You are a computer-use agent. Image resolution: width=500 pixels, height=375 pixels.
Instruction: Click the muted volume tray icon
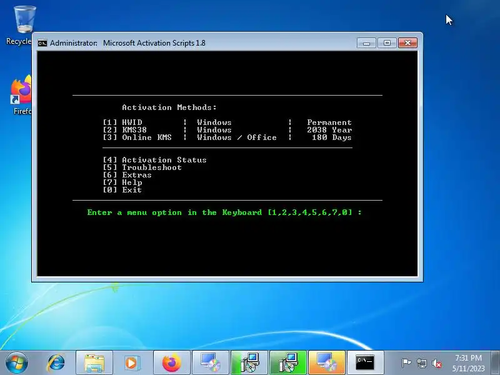coord(437,363)
